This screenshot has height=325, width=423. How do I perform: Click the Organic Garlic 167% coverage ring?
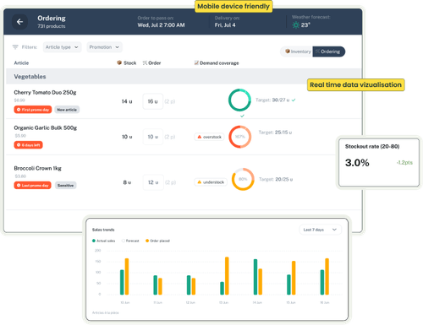point(240,137)
